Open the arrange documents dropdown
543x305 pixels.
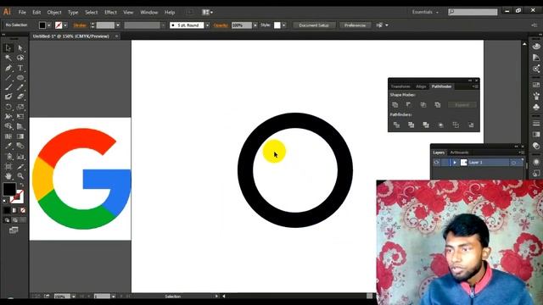tap(207, 12)
